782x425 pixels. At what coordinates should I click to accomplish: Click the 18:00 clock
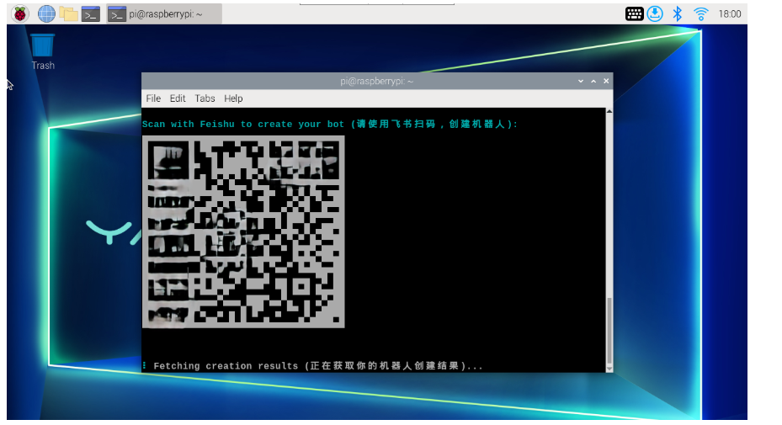click(729, 14)
